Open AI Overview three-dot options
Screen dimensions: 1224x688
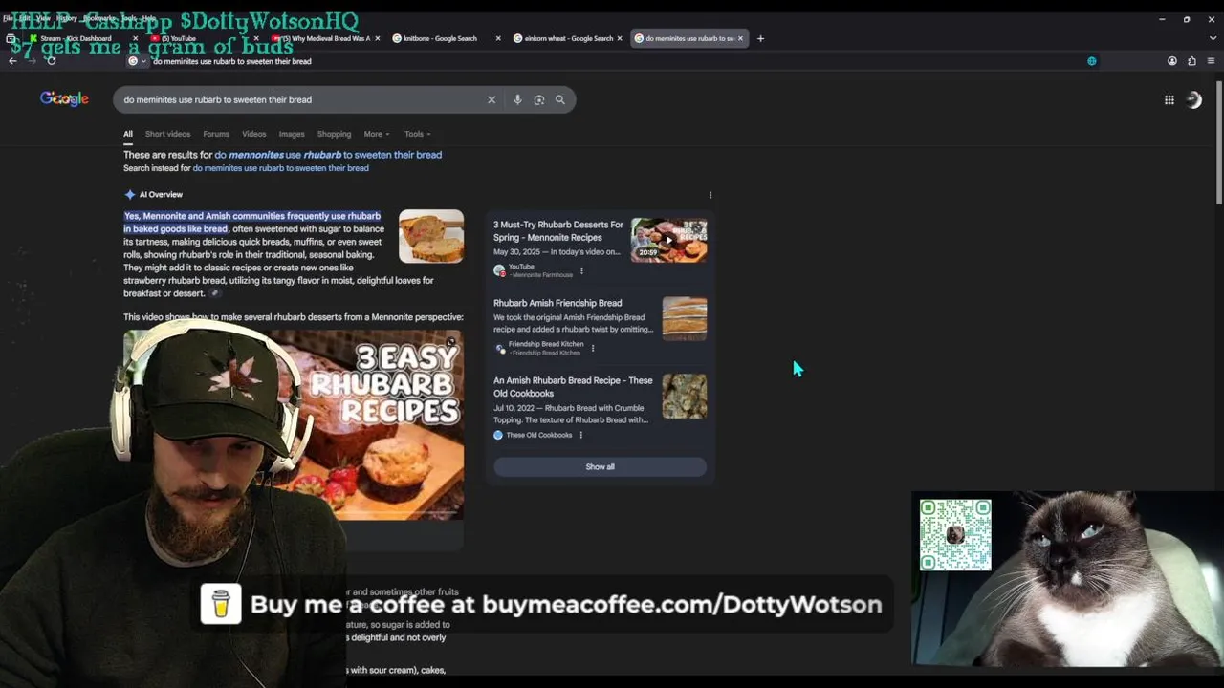[710, 195]
